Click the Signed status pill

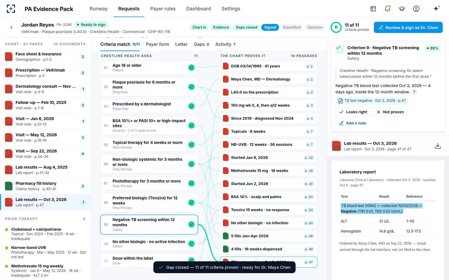tap(270, 27)
